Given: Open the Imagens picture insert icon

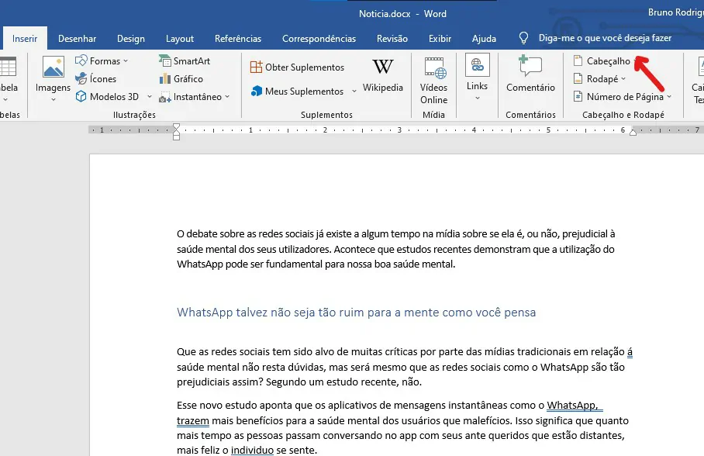Looking at the screenshot, I should click(53, 67).
